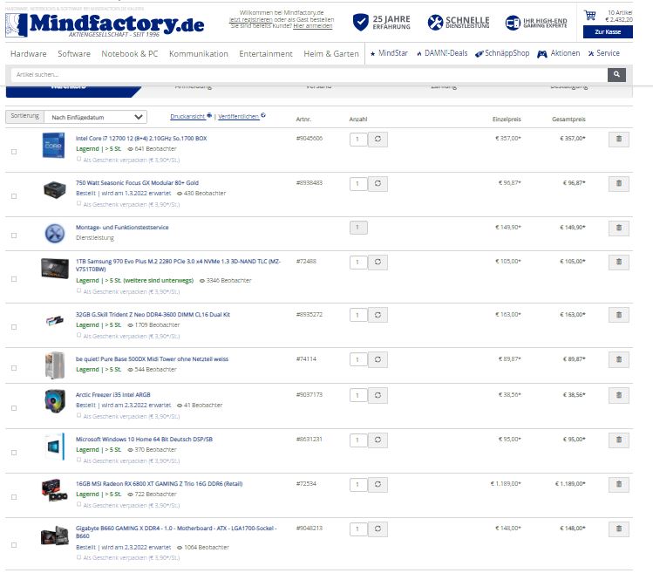The image size is (653, 573).
Task: Click the Schnelle Dienstleistung tools badge
Action: point(459,22)
